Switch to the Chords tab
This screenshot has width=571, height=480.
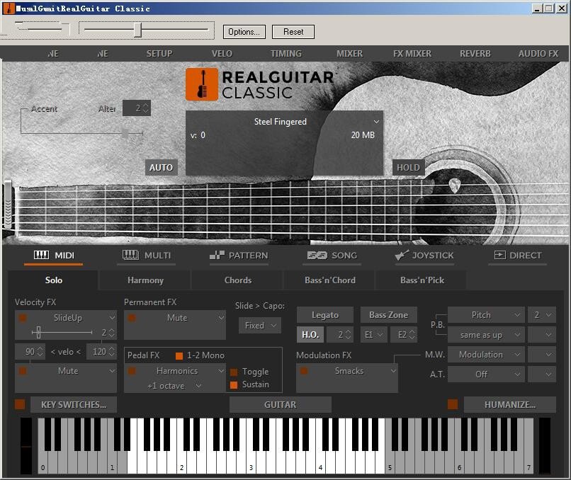coord(238,280)
